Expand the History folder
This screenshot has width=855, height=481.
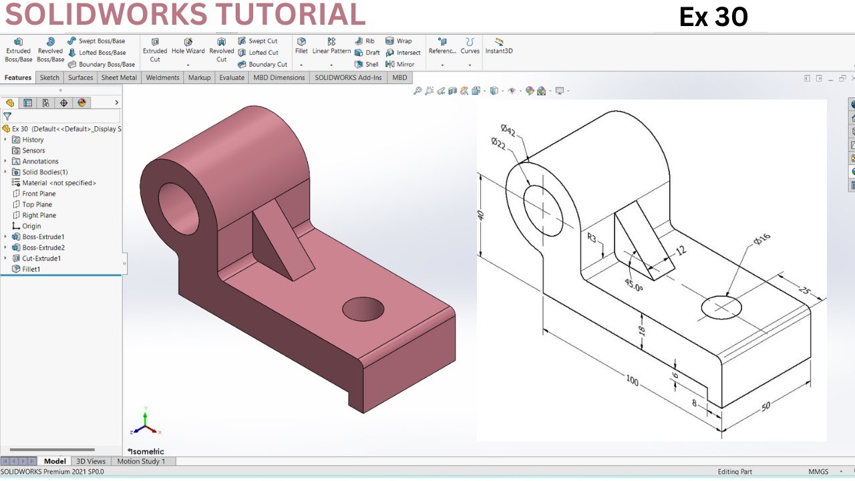click(x=6, y=140)
